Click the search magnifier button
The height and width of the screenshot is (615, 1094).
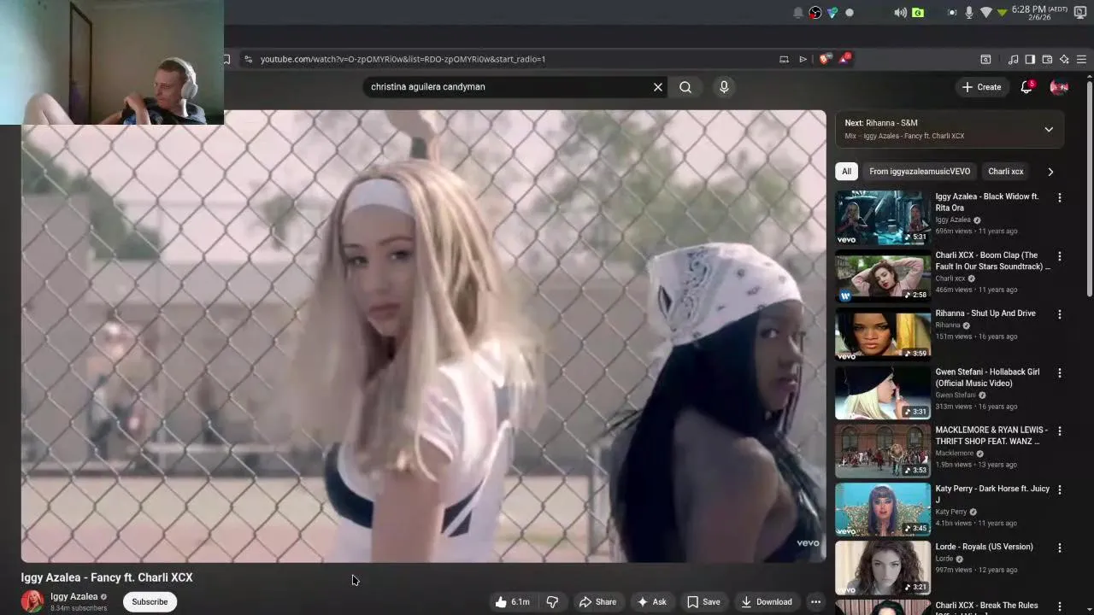[685, 87]
